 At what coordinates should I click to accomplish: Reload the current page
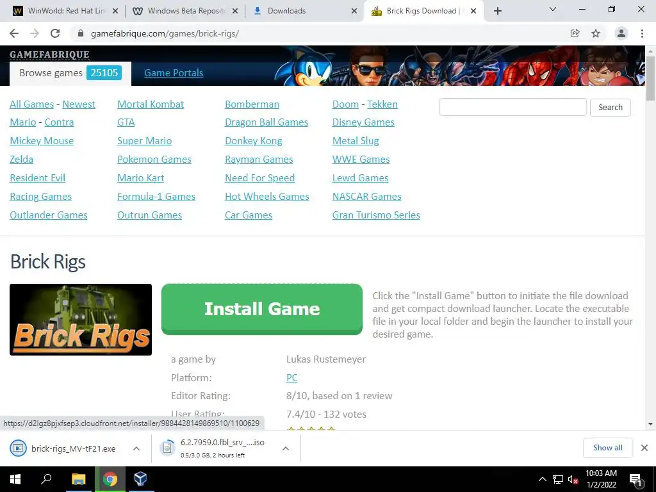coord(55,33)
